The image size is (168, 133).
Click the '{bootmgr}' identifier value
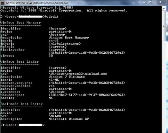pos(58,28)
